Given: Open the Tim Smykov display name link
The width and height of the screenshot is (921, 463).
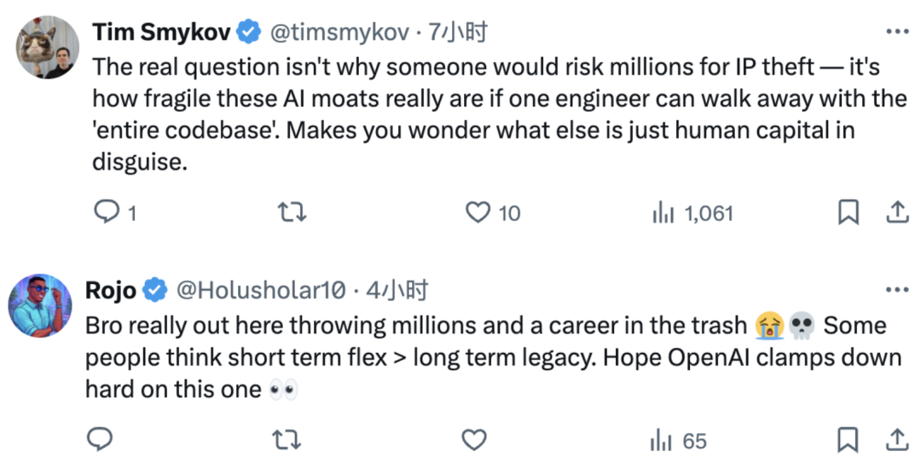Looking at the screenshot, I should (x=163, y=32).
